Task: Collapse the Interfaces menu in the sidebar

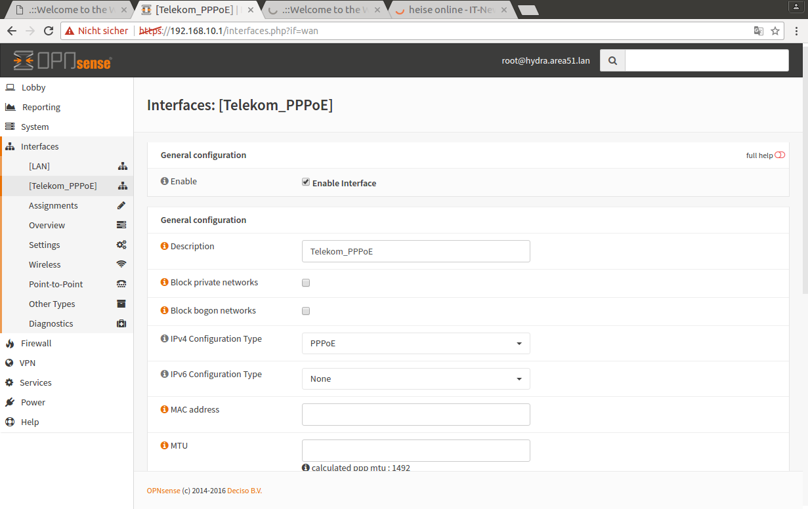Action: (67, 146)
